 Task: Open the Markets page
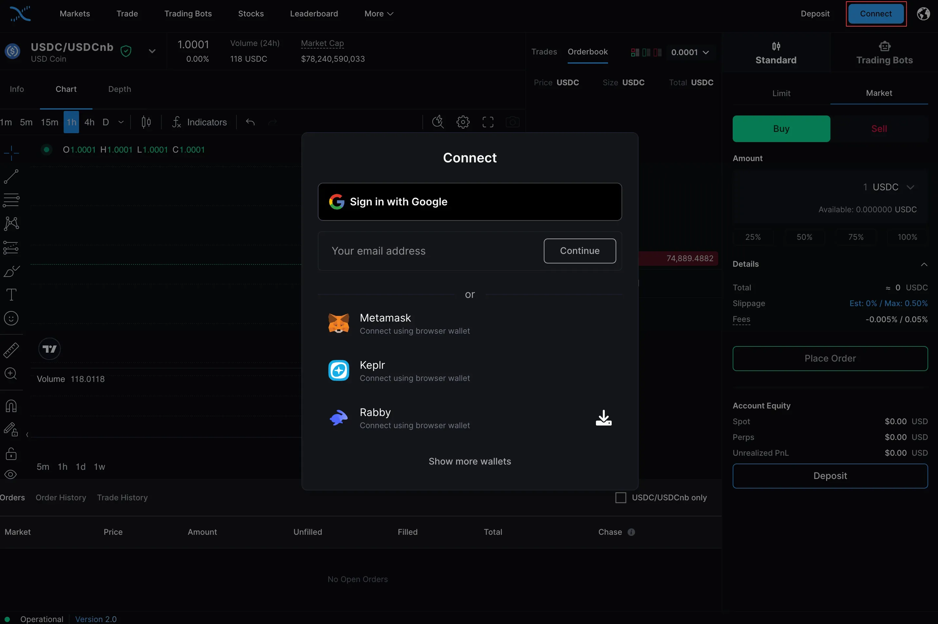click(x=75, y=14)
